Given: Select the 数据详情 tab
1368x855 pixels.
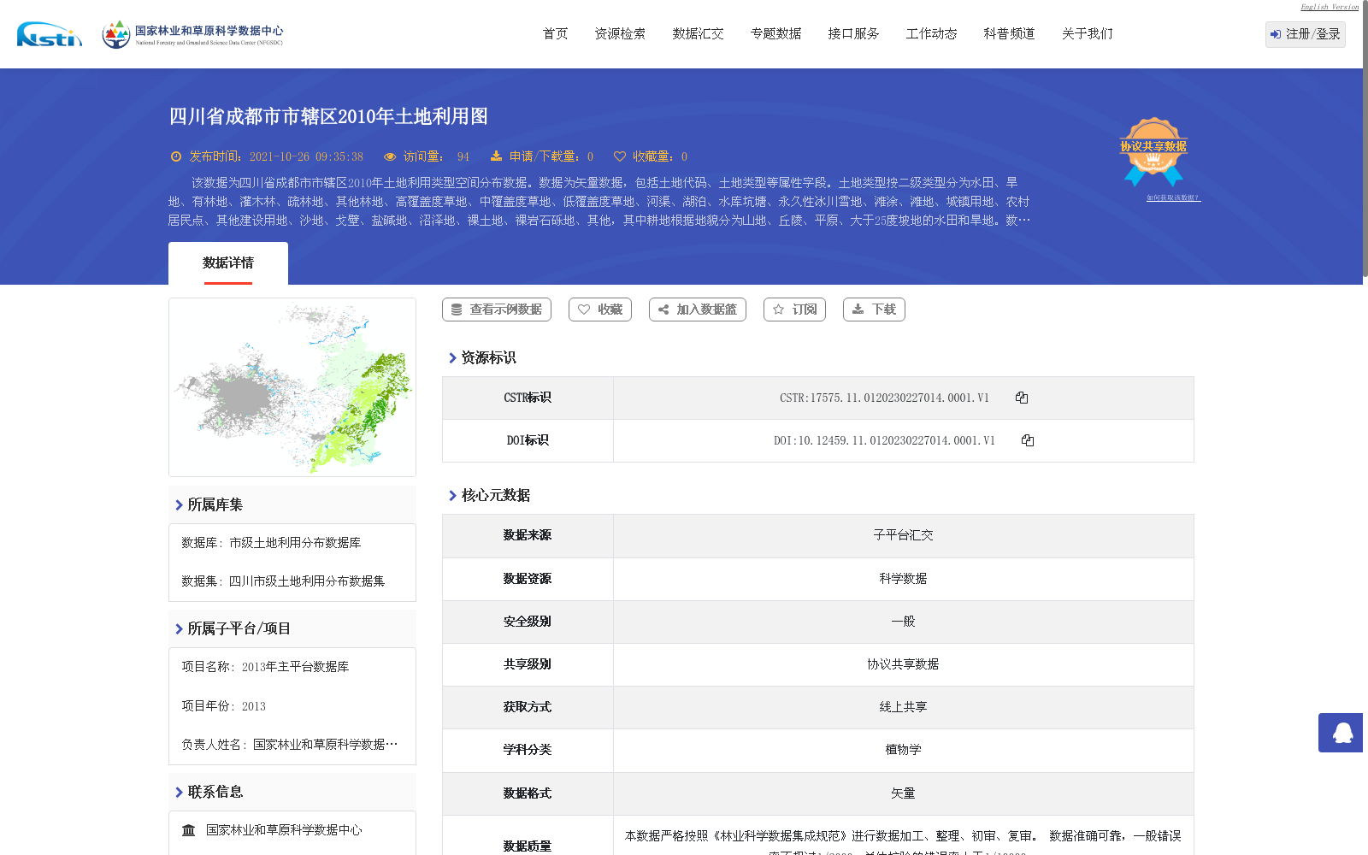Looking at the screenshot, I should [228, 263].
